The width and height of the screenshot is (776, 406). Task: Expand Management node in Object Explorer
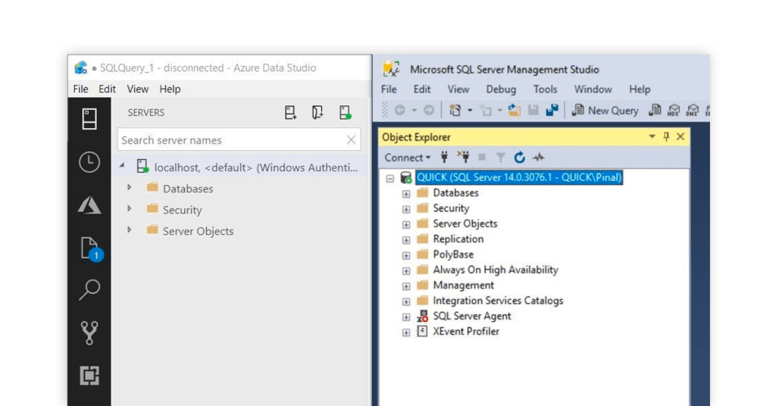pos(406,286)
